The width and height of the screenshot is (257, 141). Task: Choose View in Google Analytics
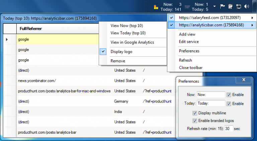click(x=132, y=42)
